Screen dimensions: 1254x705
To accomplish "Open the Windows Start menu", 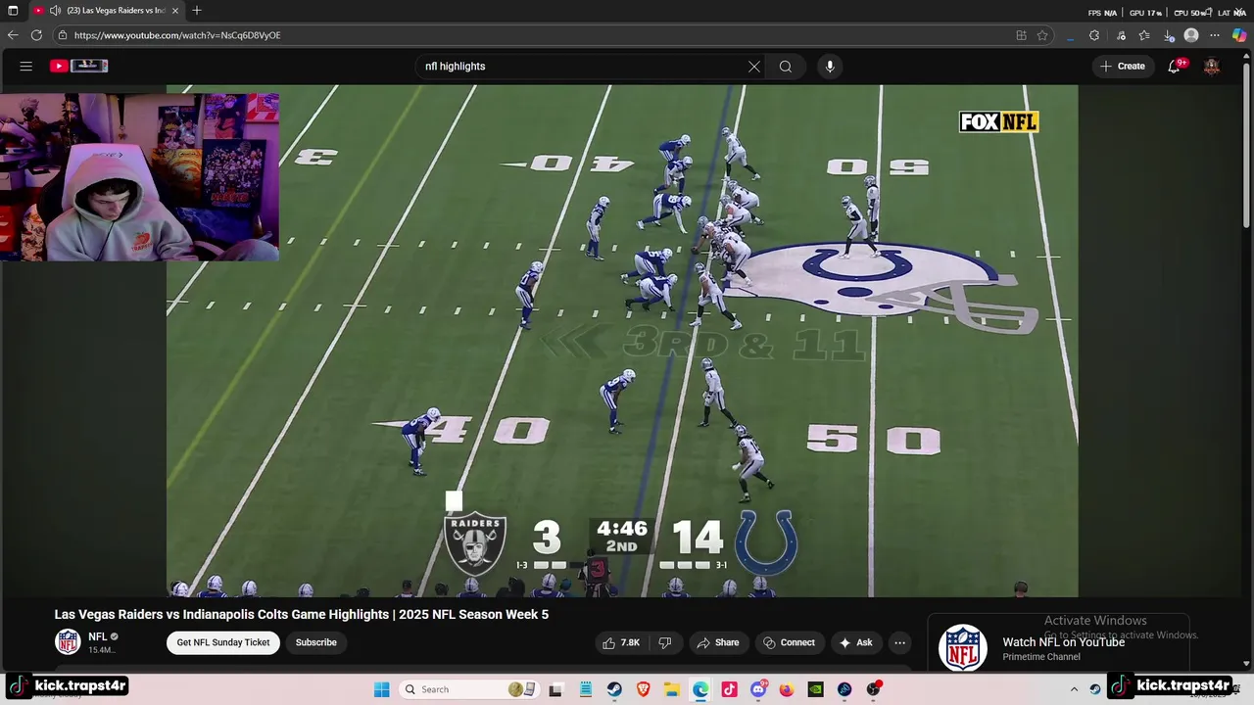I will 382,689.
